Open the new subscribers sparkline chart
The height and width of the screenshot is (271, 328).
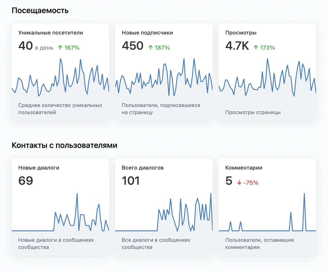(164, 77)
